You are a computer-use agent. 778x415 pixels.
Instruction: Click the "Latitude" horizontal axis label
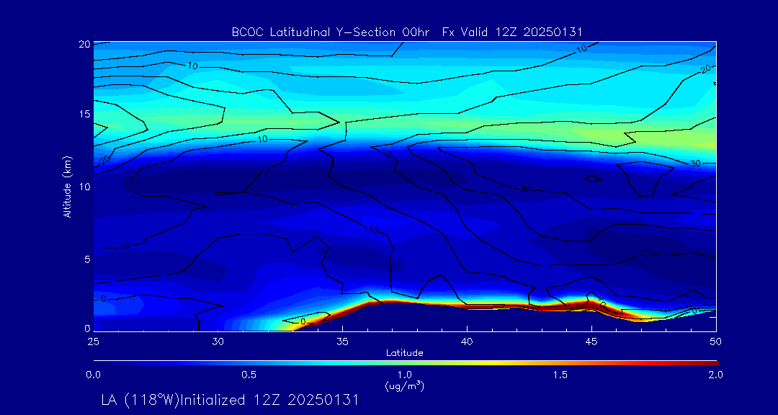point(405,353)
